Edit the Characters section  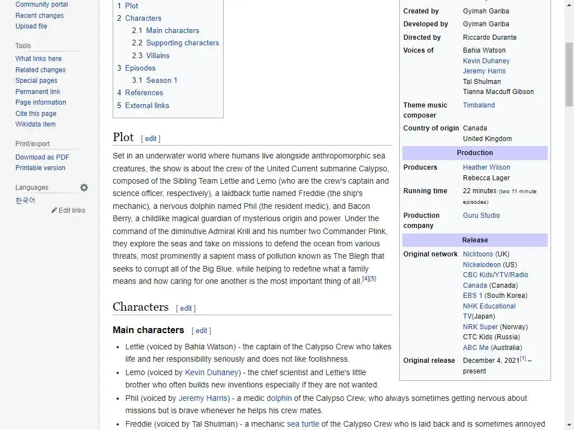pos(186,309)
